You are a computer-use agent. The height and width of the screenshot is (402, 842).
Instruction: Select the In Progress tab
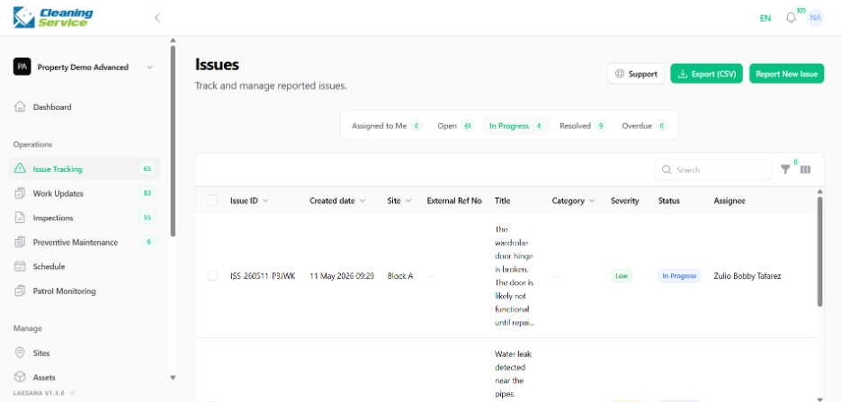point(516,126)
